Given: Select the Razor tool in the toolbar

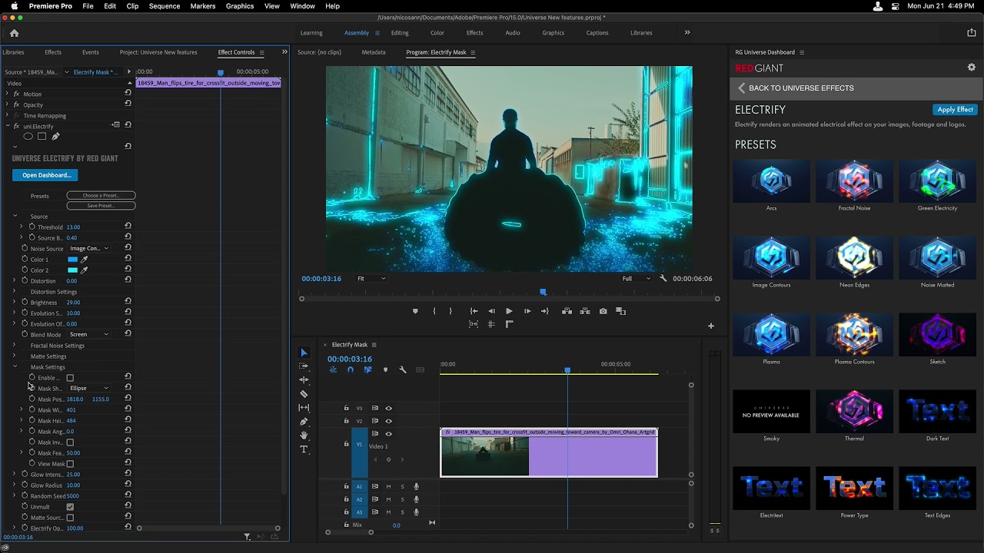Looking at the screenshot, I should [x=304, y=394].
